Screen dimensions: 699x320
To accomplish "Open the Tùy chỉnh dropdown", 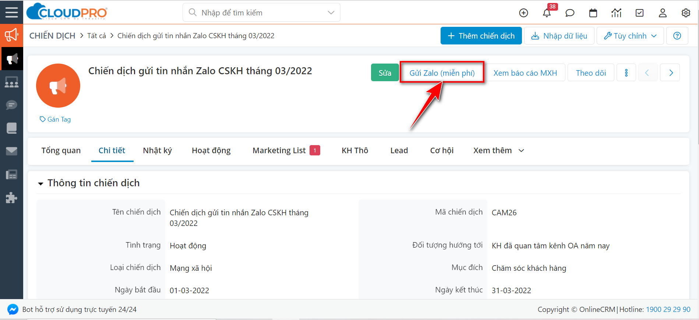I will coord(630,36).
